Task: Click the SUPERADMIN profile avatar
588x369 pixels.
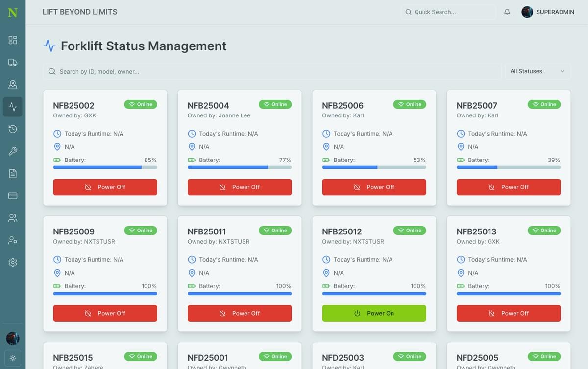Action: (x=527, y=12)
